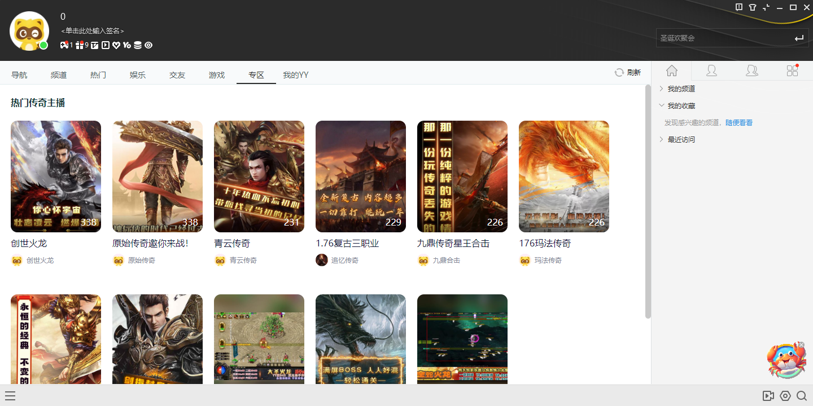Image resolution: width=813 pixels, height=406 pixels.
Task: Follow the 随便看看 link
Action: click(738, 123)
